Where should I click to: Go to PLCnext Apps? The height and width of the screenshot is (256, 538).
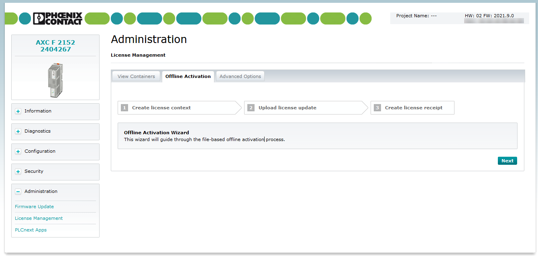coord(31,230)
